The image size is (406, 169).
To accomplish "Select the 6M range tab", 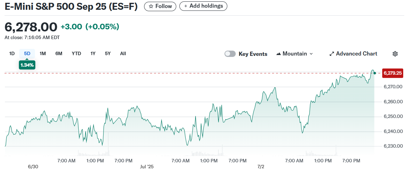I will pyautogui.click(x=59, y=54).
